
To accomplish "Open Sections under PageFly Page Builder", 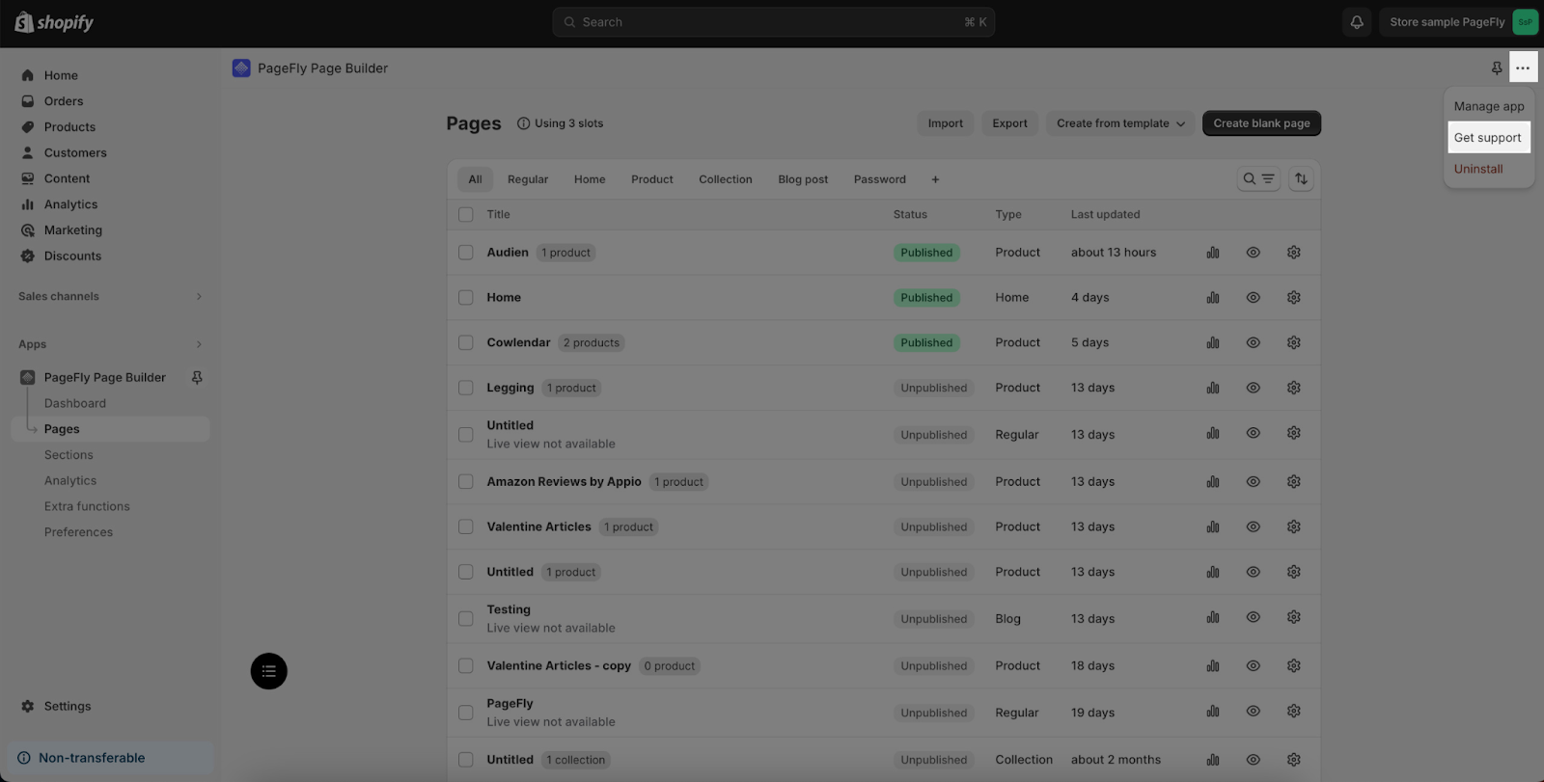I will (x=69, y=455).
